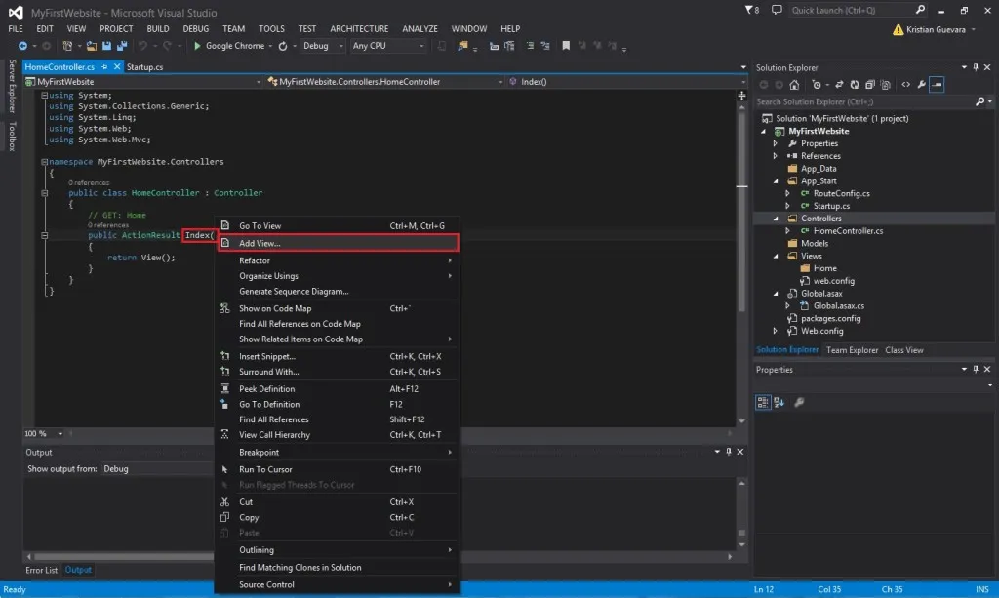The width and height of the screenshot is (999, 598).
Task: Open the Toolbox side tab
Action: pyautogui.click(x=12, y=137)
